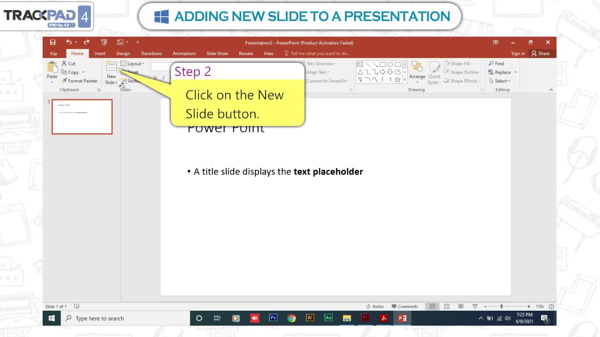
Task: Go to the Animations tab
Action: point(184,54)
